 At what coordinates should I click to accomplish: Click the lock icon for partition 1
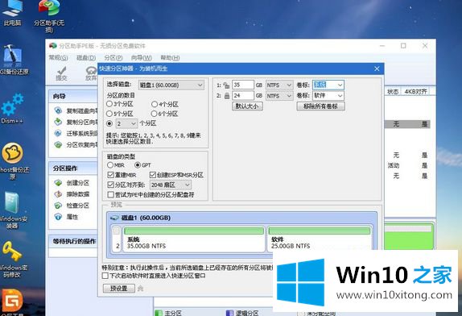coord(226,85)
